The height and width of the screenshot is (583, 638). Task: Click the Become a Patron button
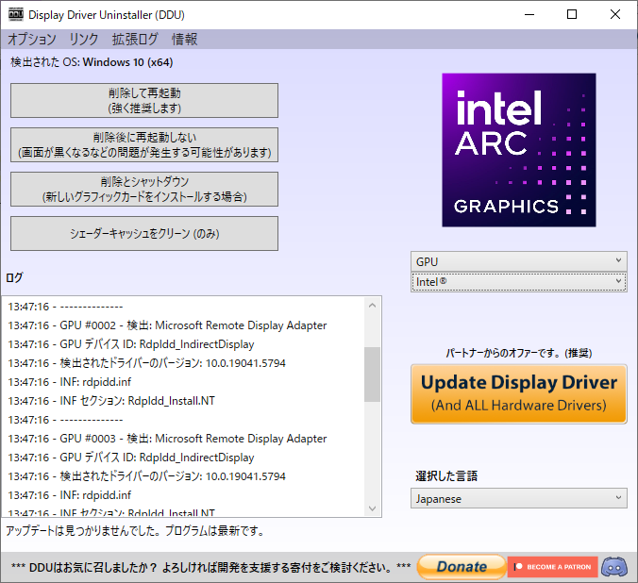(x=552, y=567)
